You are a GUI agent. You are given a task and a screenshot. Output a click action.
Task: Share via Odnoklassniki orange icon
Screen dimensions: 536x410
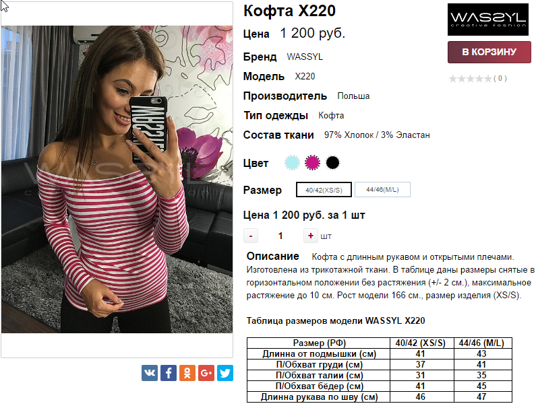point(187,373)
